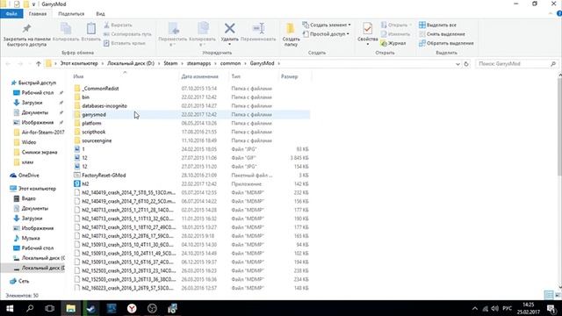Viewport: 562px width, 316px height.
Task: Click the search magnifier icon
Action: [x=553, y=64]
